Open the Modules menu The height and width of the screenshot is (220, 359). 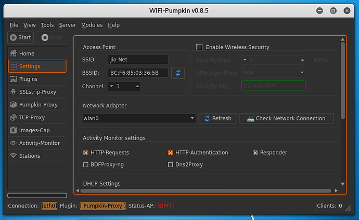(92, 25)
